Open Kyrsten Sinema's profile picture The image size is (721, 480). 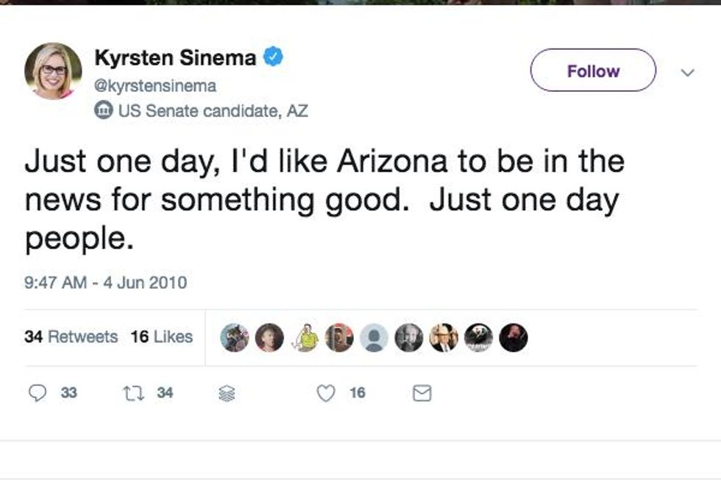click(x=53, y=71)
